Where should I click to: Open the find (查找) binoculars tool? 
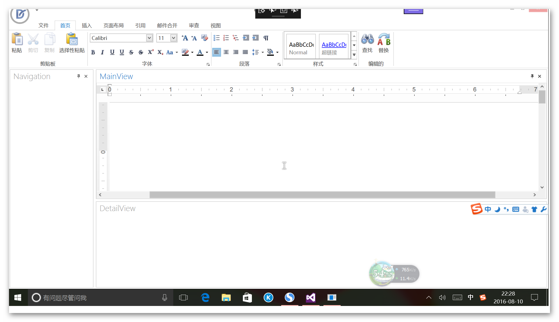[367, 39]
